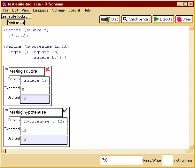Click the 7:0 cursor position field
The height and width of the screenshot is (168, 195).
121,160
